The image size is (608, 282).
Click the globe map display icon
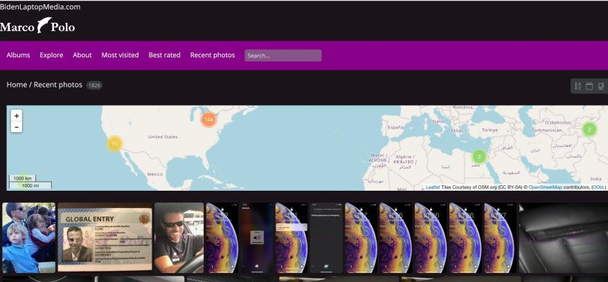600,86
